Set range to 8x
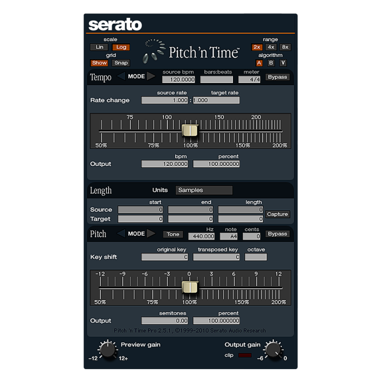 (285, 47)
